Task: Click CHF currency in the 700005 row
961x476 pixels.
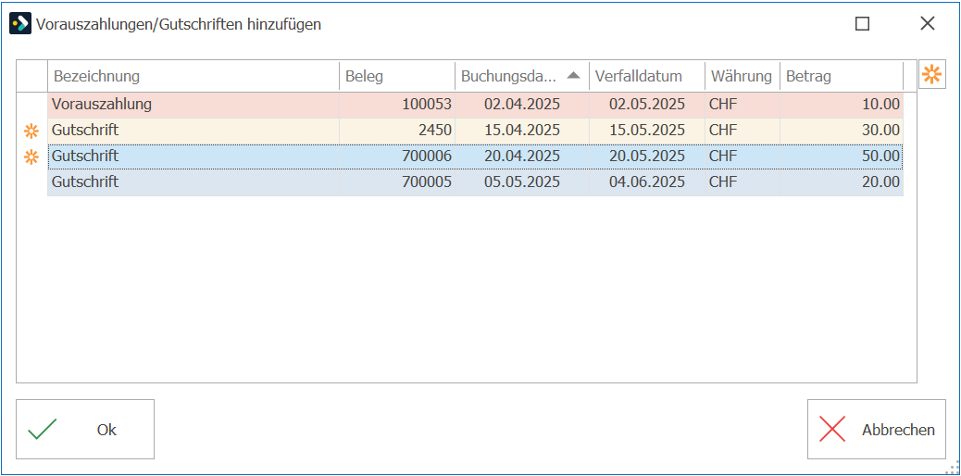Action: (x=723, y=182)
